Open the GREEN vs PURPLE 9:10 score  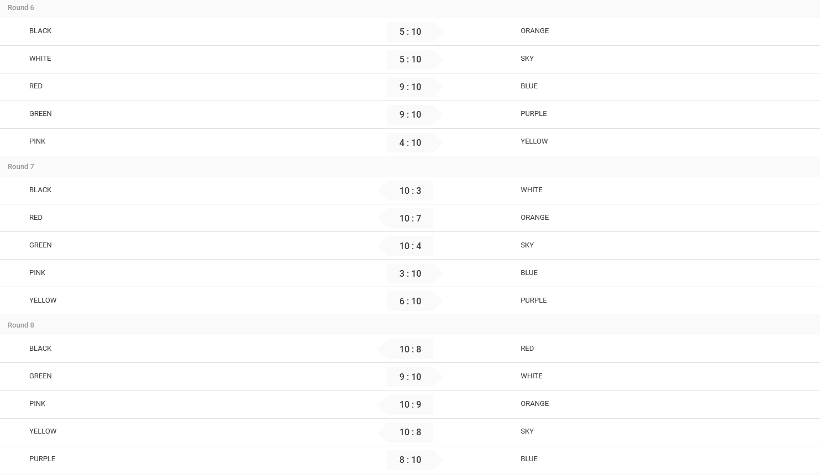tap(410, 114)
